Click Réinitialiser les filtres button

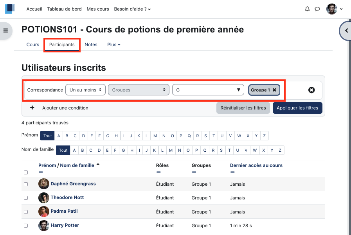point(243,108)
